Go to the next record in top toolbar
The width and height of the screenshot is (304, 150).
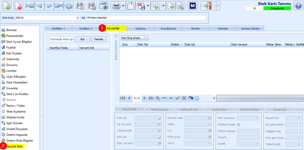[49, 6]
